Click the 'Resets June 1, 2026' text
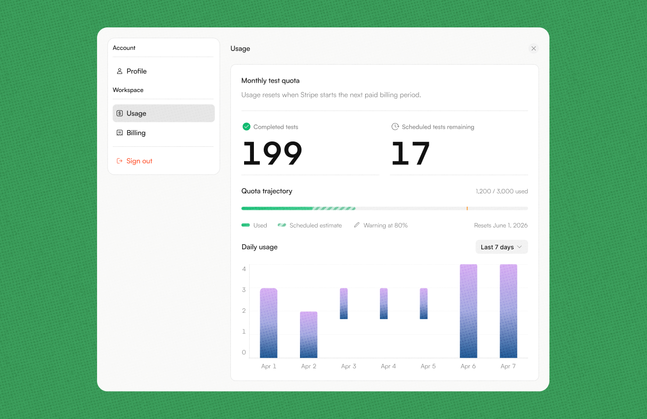 501,225
